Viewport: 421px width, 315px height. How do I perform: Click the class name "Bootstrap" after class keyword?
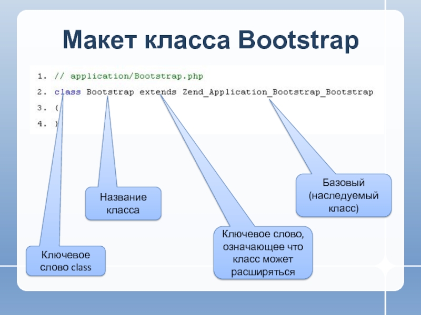[x=110, y=92]
